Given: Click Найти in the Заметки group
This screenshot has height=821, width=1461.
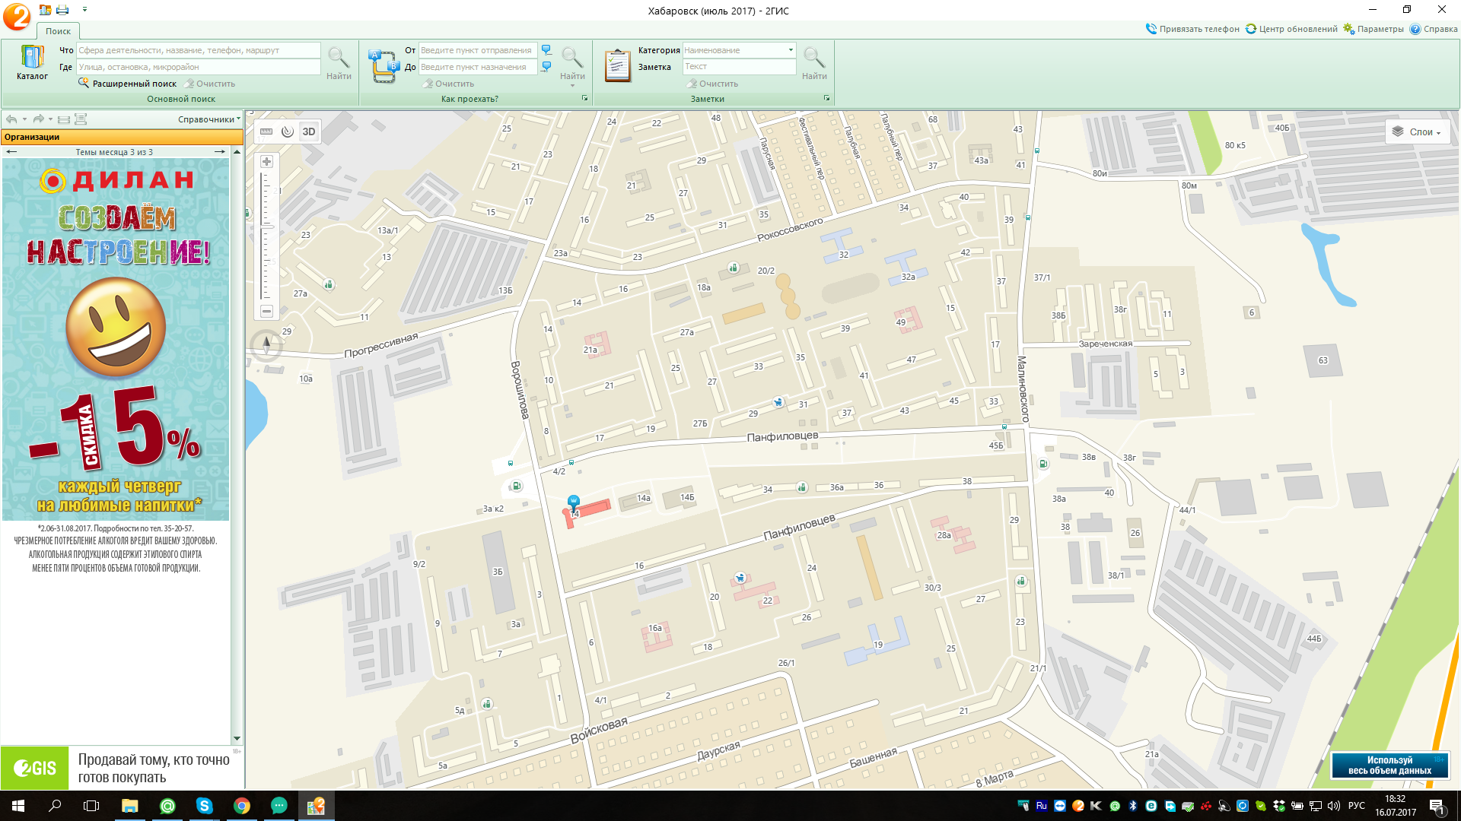Looking at the screenshot, I should (x=814, y=63).
